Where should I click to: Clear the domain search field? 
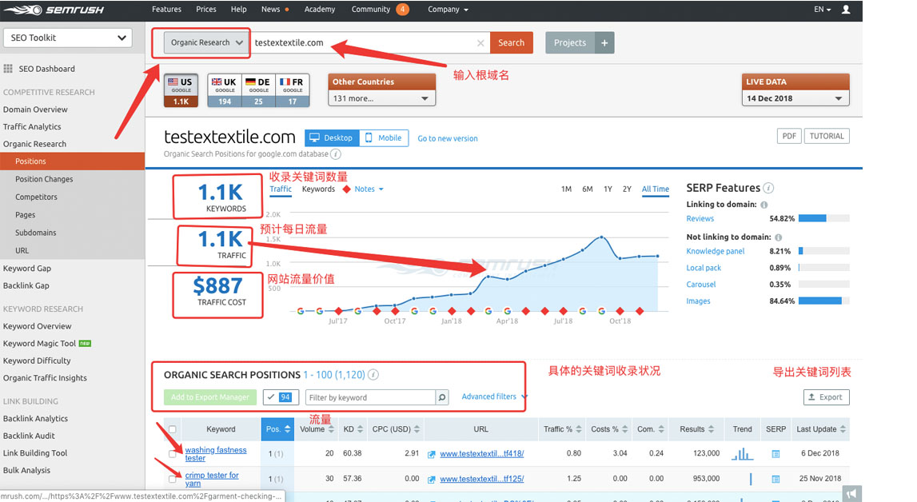[480, 42]
